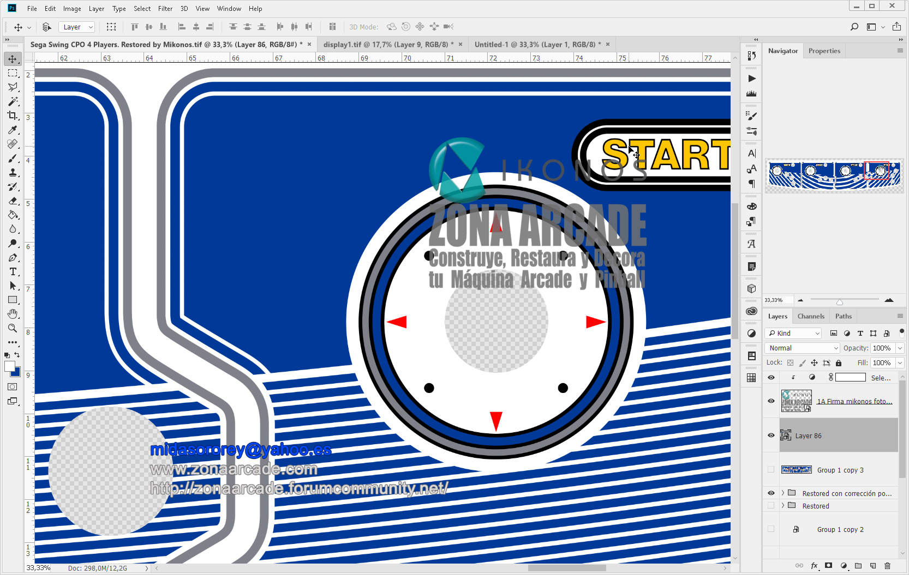
Task: Activate the Zoom tool
Action: tap(13, 328)
